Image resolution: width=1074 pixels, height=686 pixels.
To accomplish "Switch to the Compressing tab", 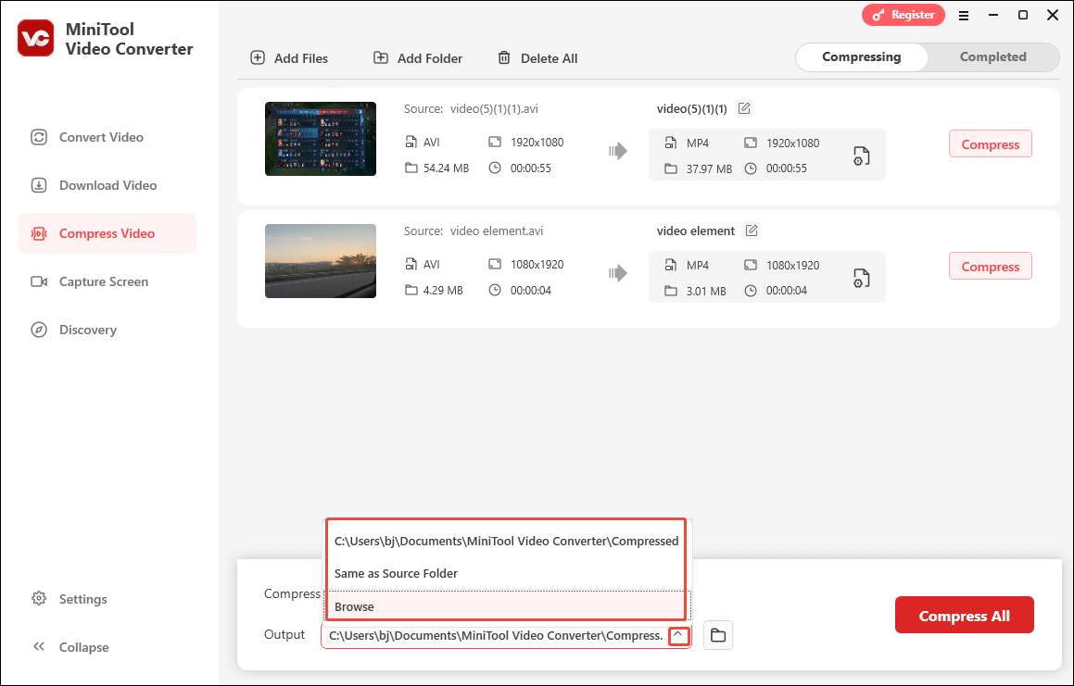I will pos(862,56).
